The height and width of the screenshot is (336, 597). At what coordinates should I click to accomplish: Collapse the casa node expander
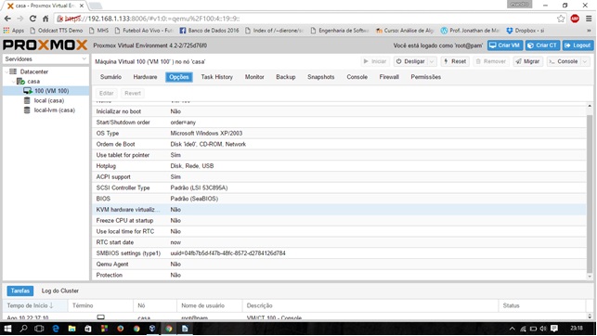pyautogui.click(x=14, y=82)
